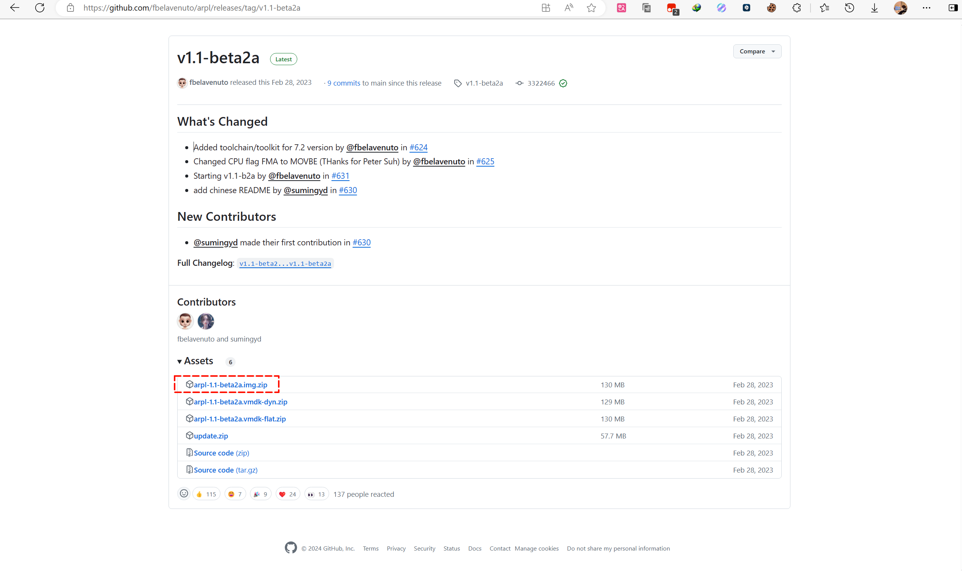The height and width of the screenshot is (571, 962).
Task: Open the read aloud icon
Action: point(568,8)
